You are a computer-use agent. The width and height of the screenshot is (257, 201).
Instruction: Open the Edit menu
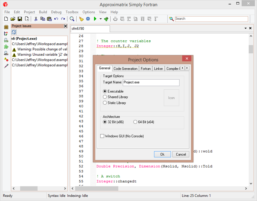point(17,12)
